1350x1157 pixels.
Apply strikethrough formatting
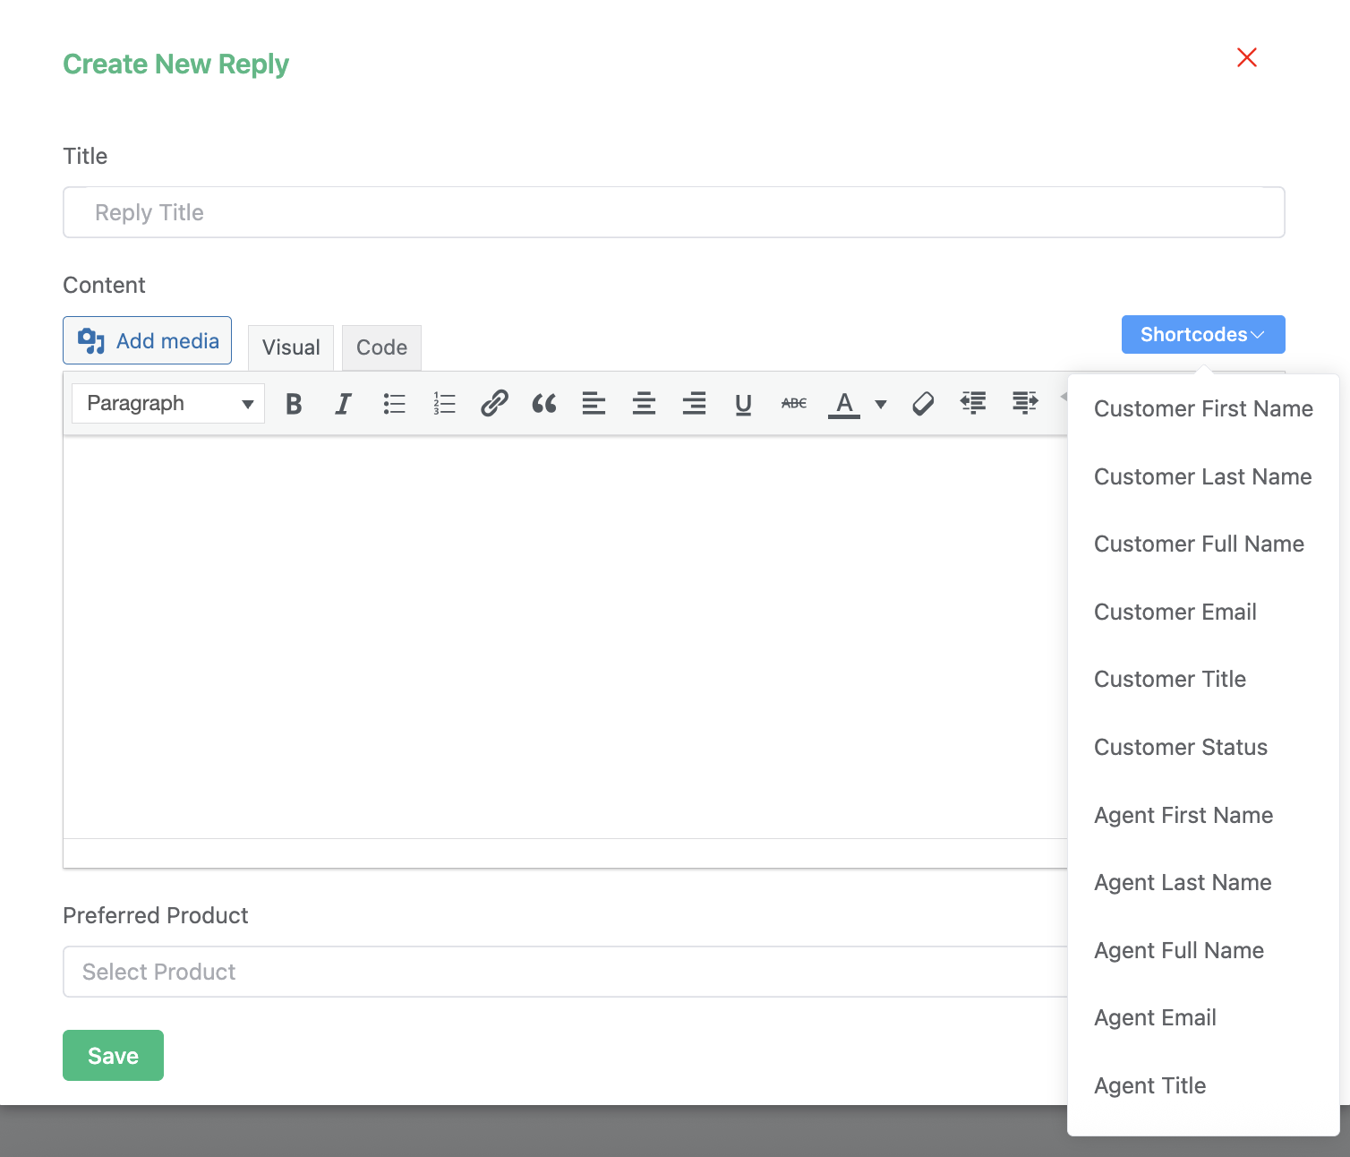793,404
